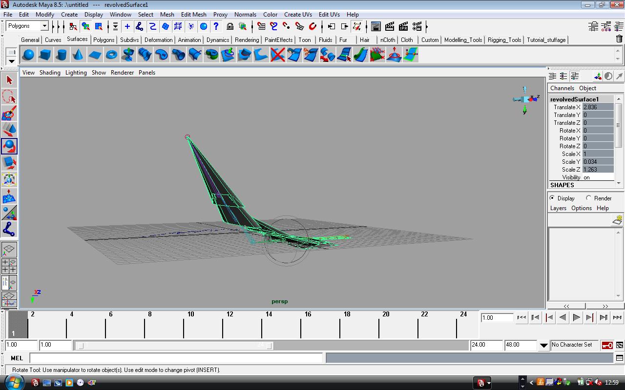Select the Display radio button

point(552,198)
